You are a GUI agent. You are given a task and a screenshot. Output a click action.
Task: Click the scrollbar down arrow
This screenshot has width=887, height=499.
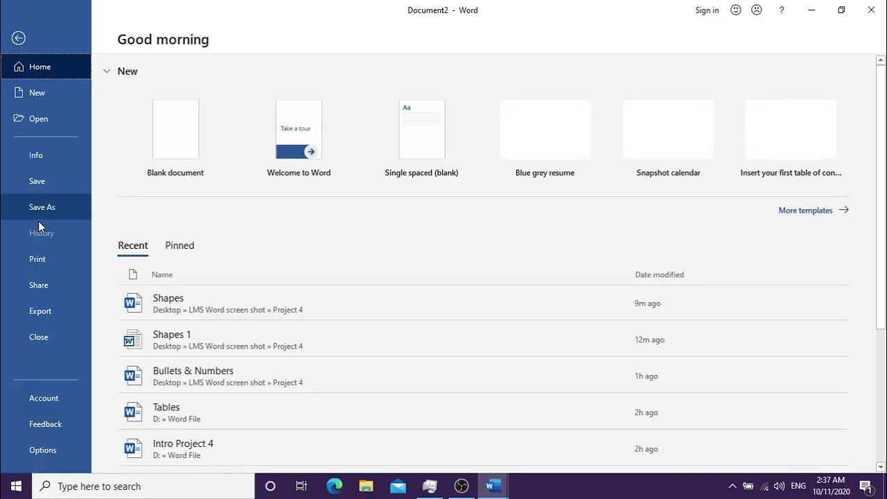click(881, 467)
